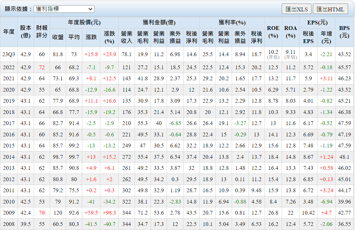Click the 匯出XLS button
This screenshot has height=230, width=355.
coord(296,9)
